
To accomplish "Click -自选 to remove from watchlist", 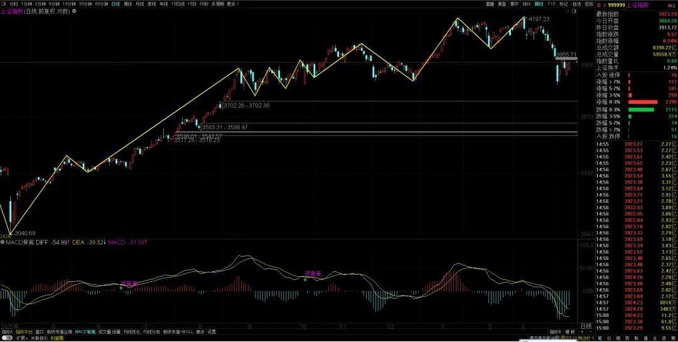I will click(576, 4).
